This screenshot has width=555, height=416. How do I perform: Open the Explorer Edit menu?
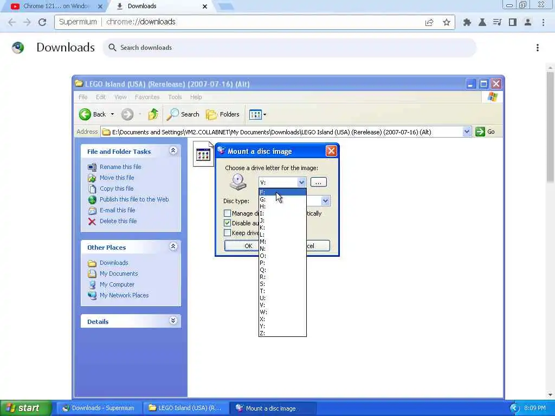pos(100,97)
